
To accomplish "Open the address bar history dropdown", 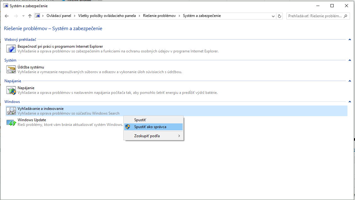I will coord(273,16).
